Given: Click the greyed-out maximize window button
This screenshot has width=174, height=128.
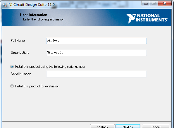Looking at the screenshot, I should [x=154, y=4].
